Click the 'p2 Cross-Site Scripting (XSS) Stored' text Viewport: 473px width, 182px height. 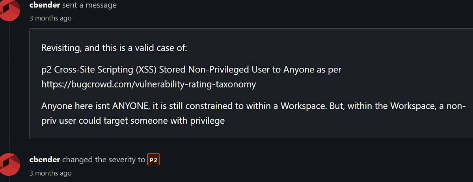pos(114,70)
